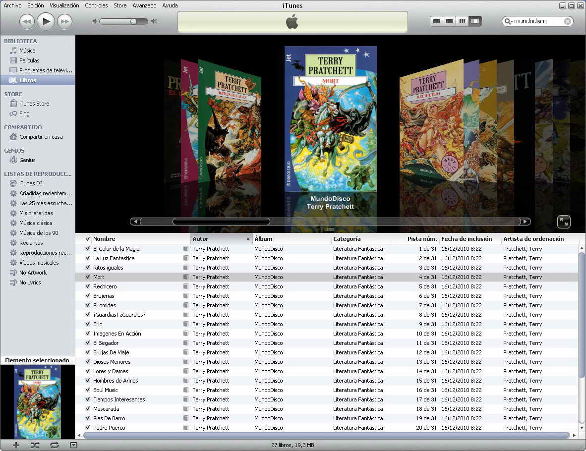Sort by Fecha de inclusión header
The width and height of the screenshot is (586, 451).
coord(470,239)
